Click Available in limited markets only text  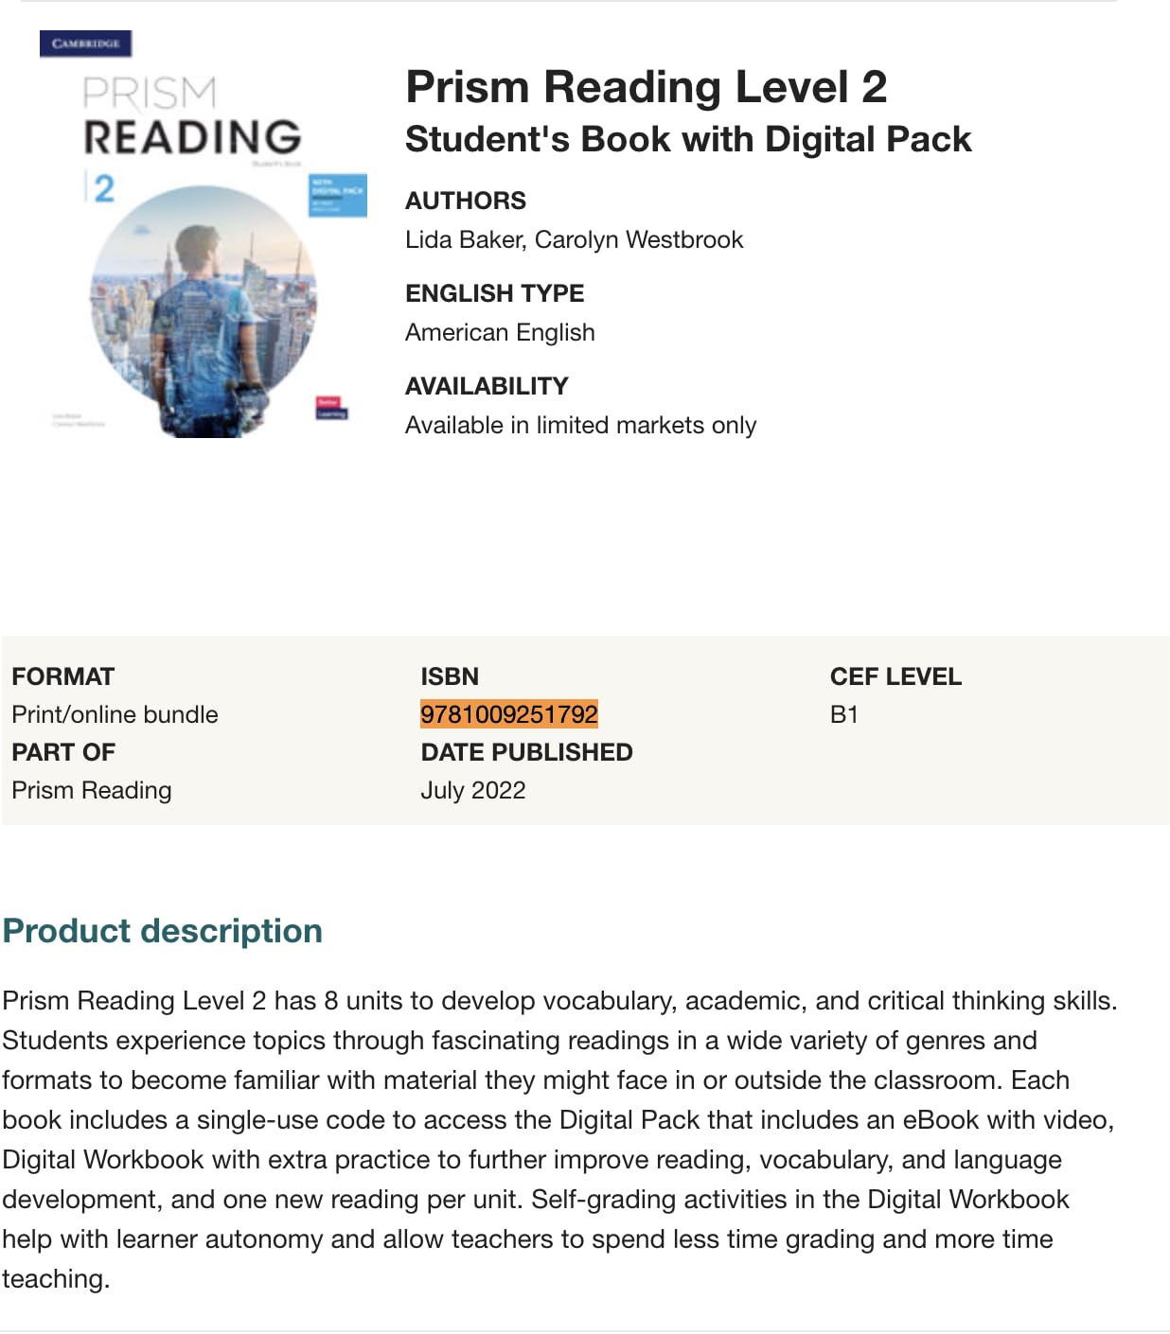point(580,425)
